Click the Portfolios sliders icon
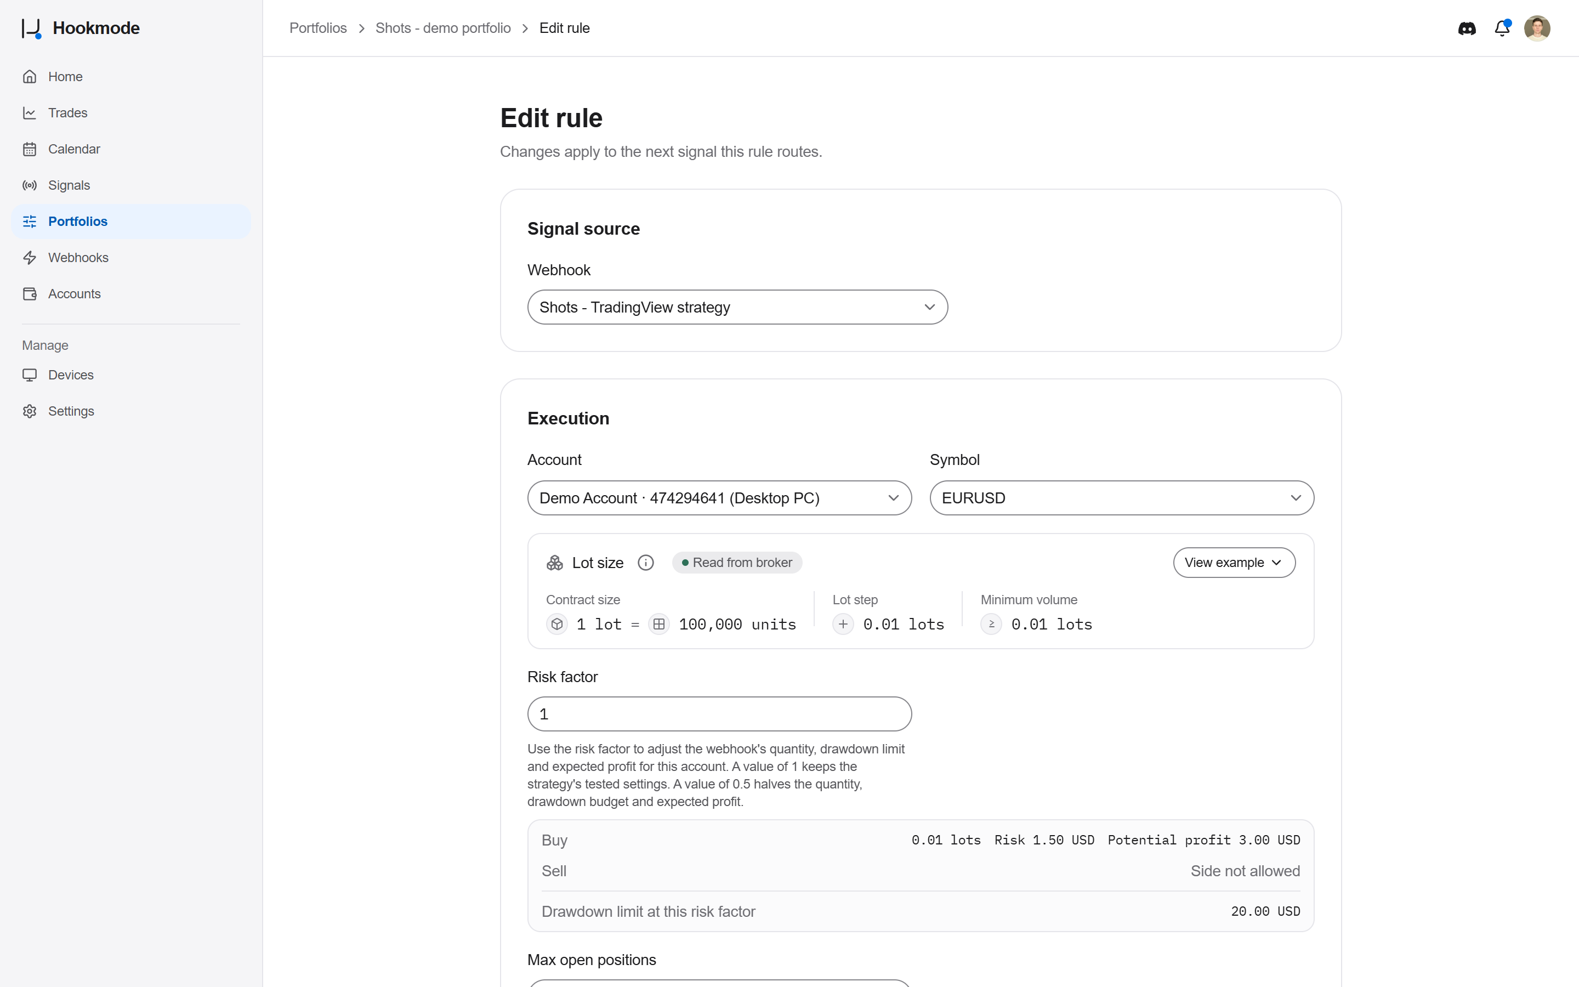The height and width of the screenshot is (987, 1579). pyautogui.click(x=30, y=222)
